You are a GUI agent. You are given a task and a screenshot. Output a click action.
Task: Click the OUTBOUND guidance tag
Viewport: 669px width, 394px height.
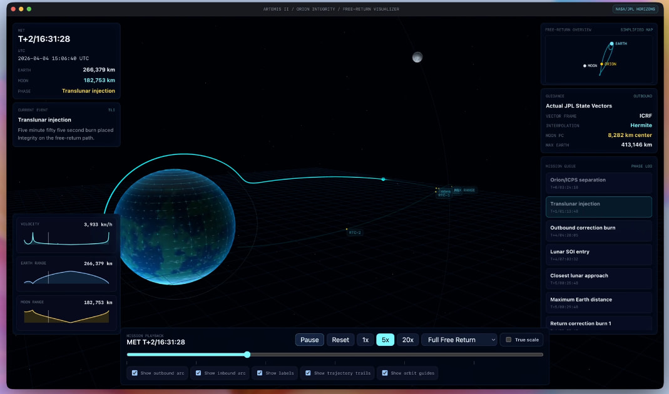pyautogui.click(x=643, y=96)
